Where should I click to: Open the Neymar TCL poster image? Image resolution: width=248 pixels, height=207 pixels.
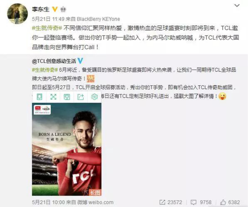67,149
